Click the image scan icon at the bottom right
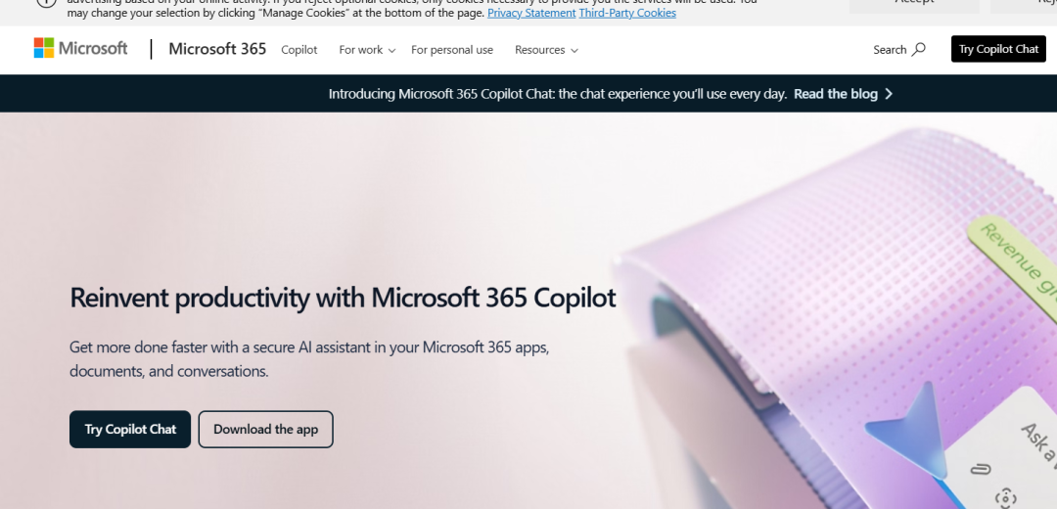The height and width of the screenshot is (509, 1057). pos(1005,499)
